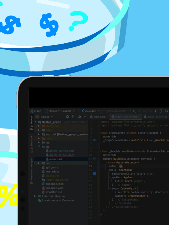Expand the .dart_tool folder
The image size is (169, 225).
[x=39, y=126]
